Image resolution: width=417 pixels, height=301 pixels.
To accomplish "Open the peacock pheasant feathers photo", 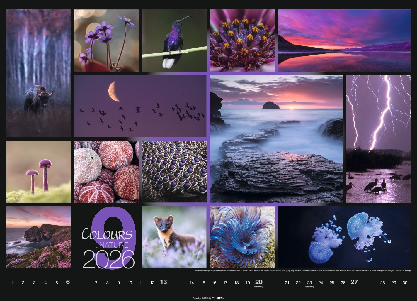I will (x=174, y=172).
